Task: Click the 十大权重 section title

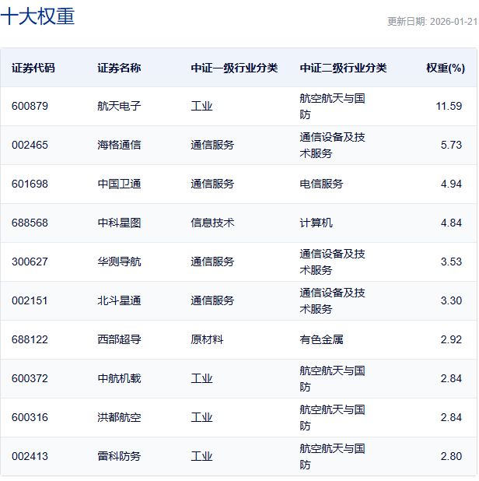Action: (37, 17)
